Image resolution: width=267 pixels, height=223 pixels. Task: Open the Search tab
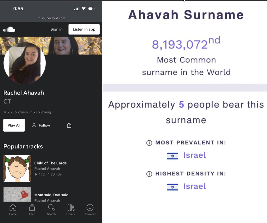(x=51, y=210)
